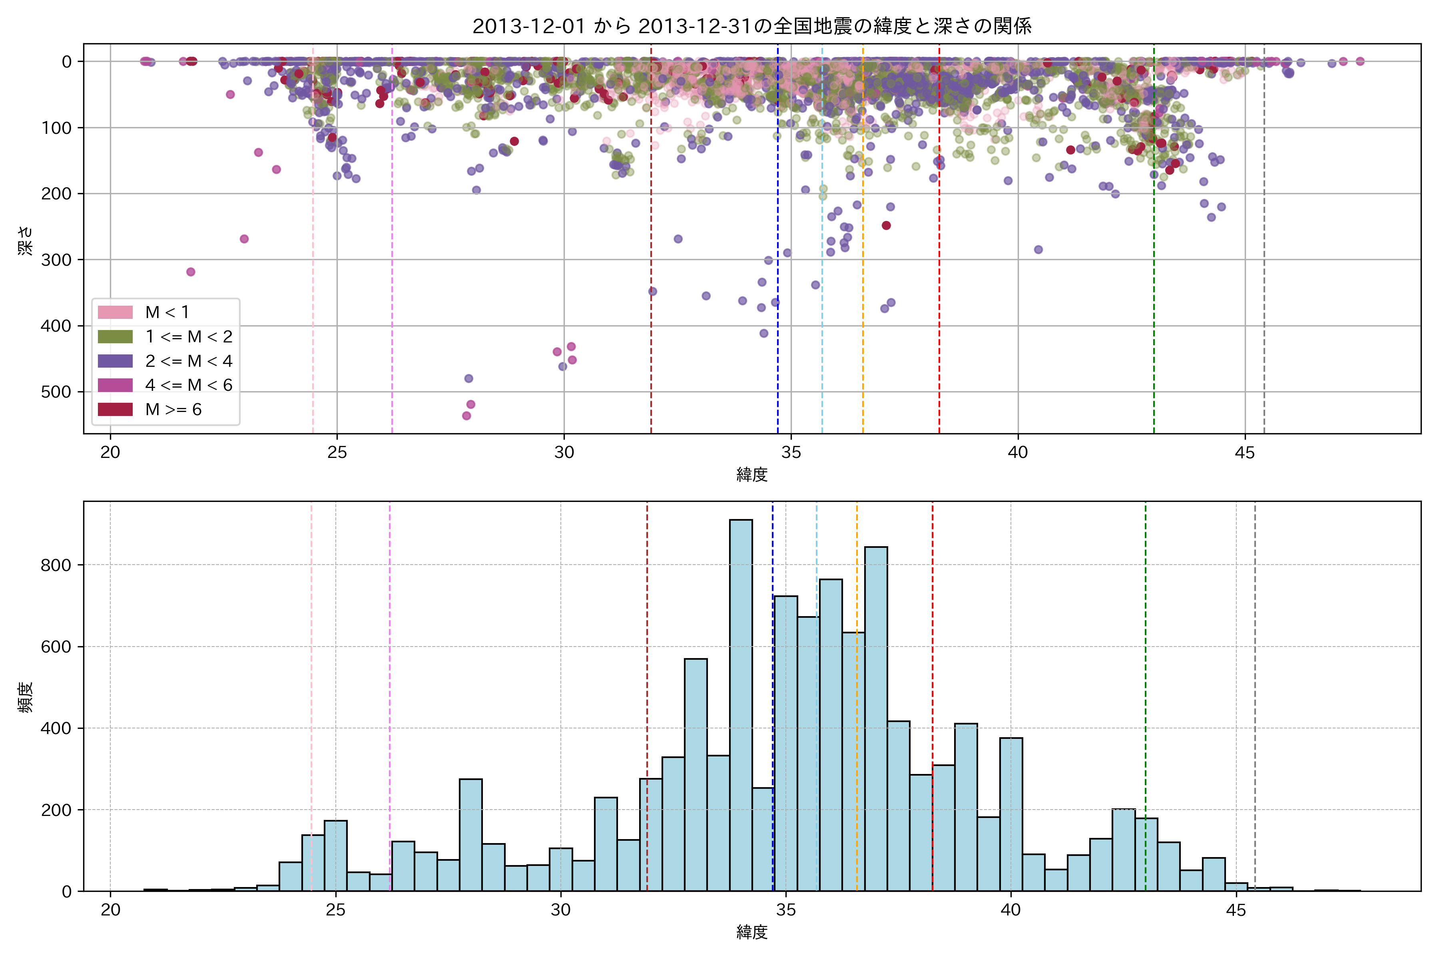Click the magenta 4 <= M < 6 legend swatch
The width and height of the screenshot is (1439, 959).
click(115, 385)
